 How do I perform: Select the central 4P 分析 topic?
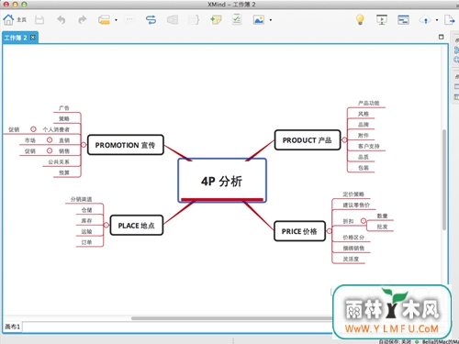coord(222,181)
